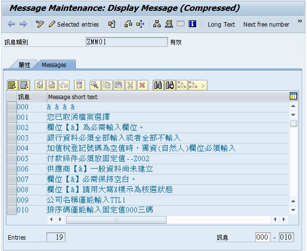Click the deselect all rows icon
This screenshot has width=307, height=251.
25,85
